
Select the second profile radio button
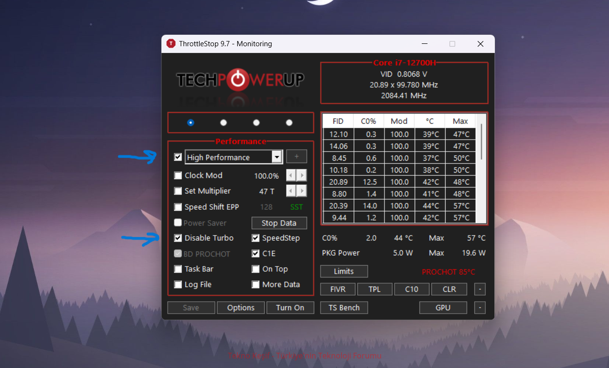[x=224, y=123]
